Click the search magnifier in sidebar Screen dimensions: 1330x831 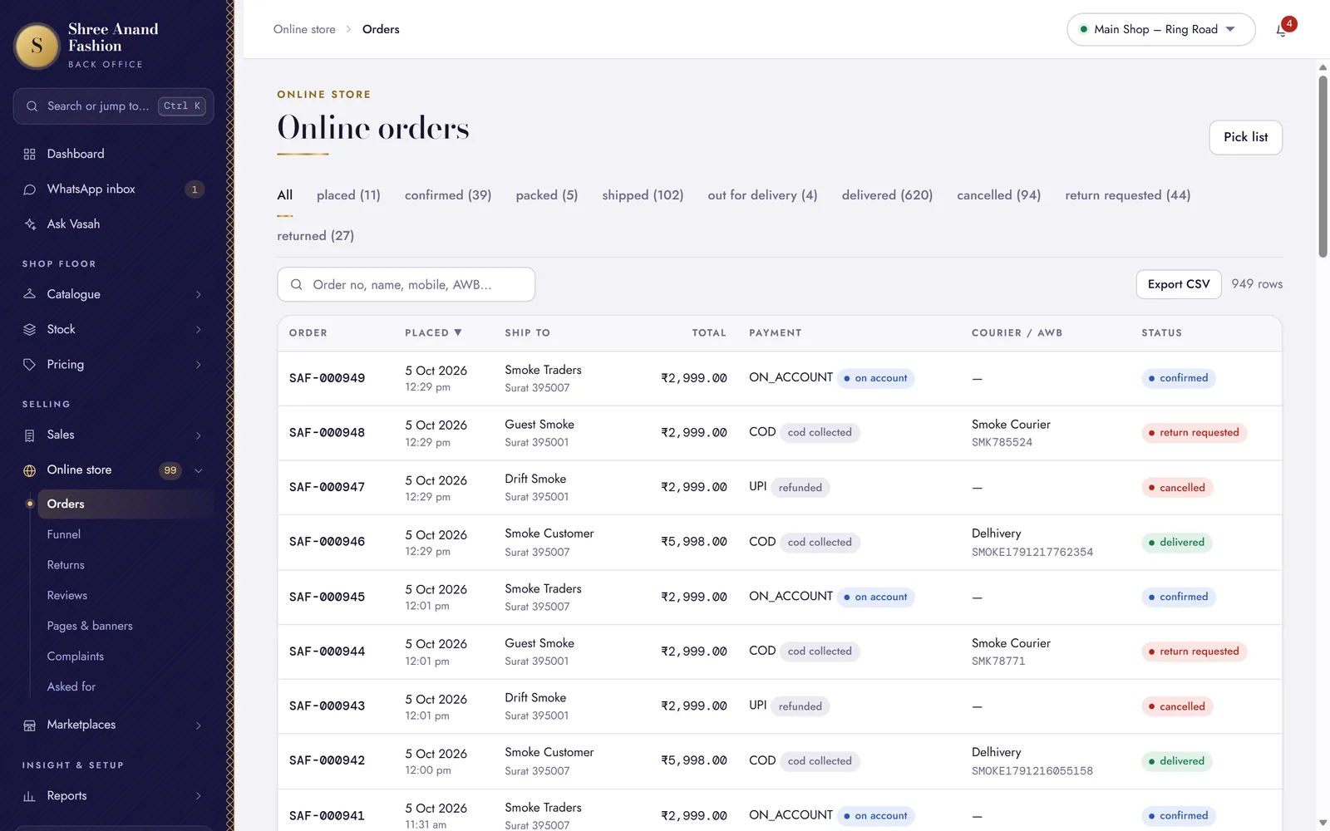[32, 106]
